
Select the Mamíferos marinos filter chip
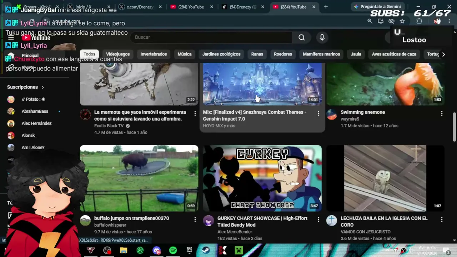pyautogui.click(x=321, y=54)
